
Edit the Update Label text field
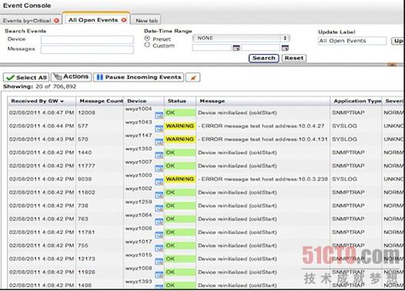(352, 41)
